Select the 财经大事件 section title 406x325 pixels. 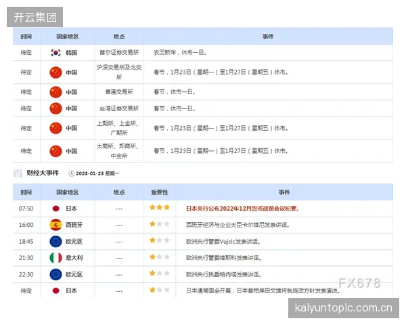(x=43, y=173)
